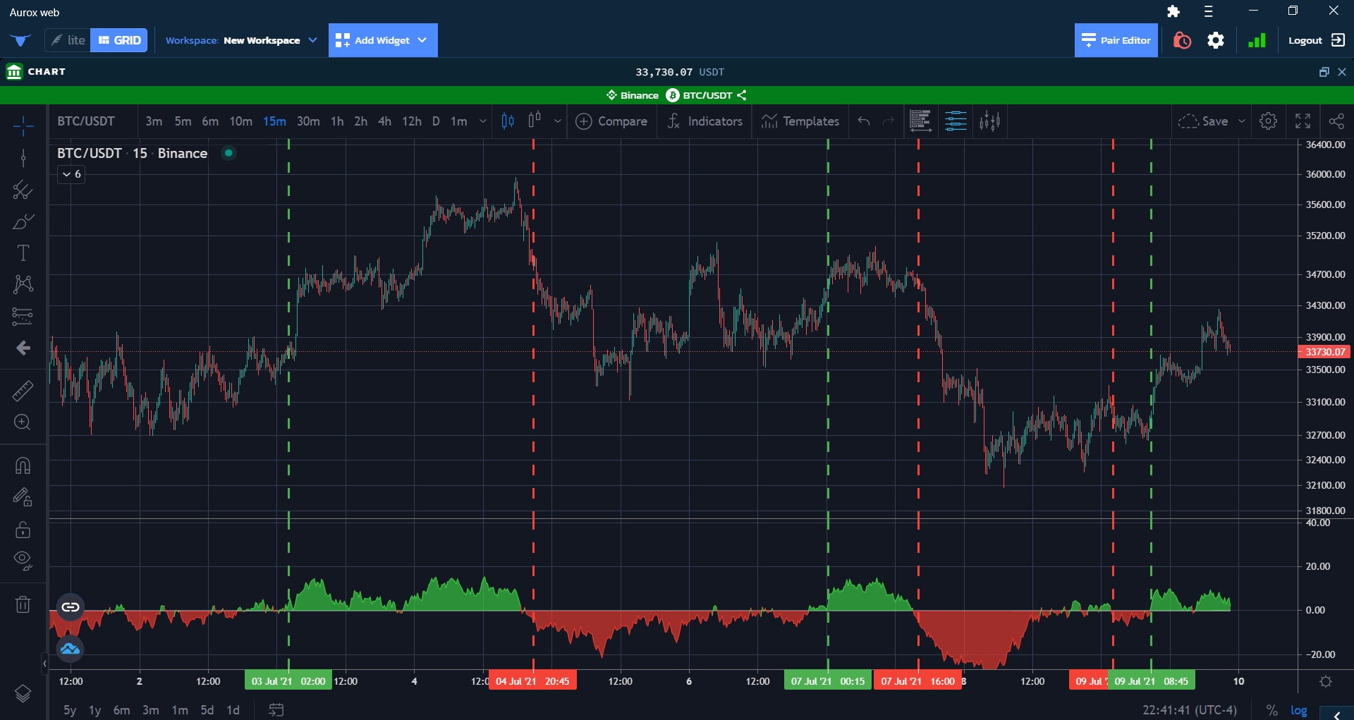Image resolution: width=1354 pixels, height=720 pixels.
Task: Enter fullscreen chart mode
Action: [1303, 121]
